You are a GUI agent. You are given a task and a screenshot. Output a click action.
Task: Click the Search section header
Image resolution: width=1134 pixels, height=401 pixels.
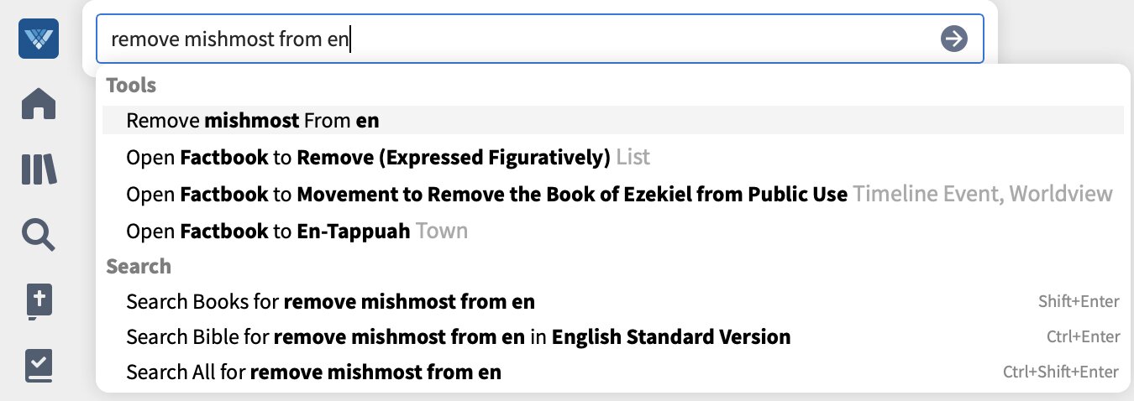coord(139,266)
